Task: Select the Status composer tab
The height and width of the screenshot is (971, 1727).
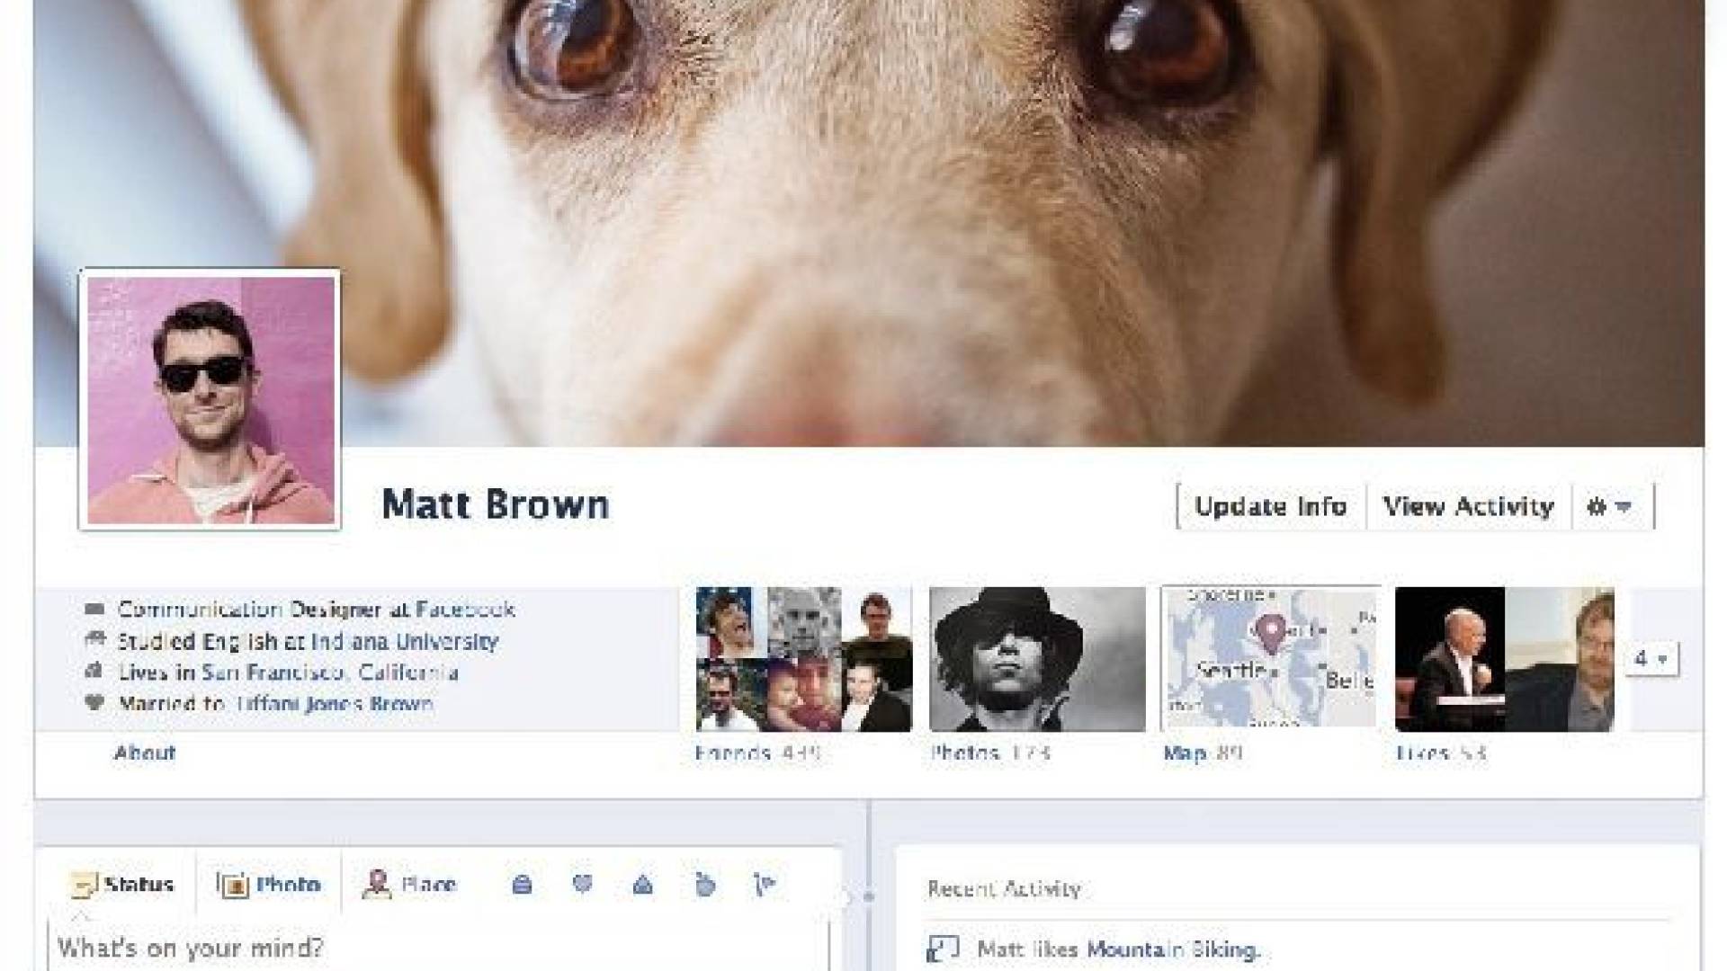Action: [x=122, y=885]
